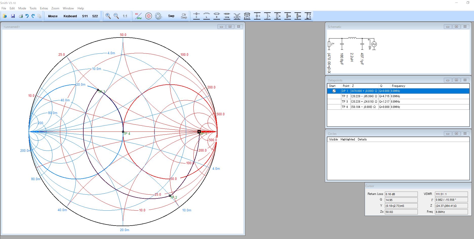Zoom in using the magnifier plus icon
The width and height of the screenshot is (474, 239).
click(x=108, y=16)
